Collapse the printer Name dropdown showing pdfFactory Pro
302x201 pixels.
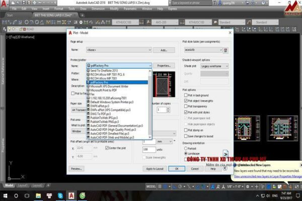click(119, 66)
